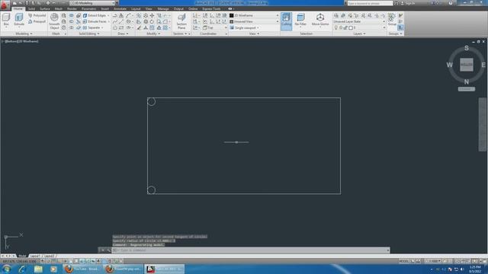
Task: Switch to the Mesh ribbon tab
Action: [x=59, y=8]
